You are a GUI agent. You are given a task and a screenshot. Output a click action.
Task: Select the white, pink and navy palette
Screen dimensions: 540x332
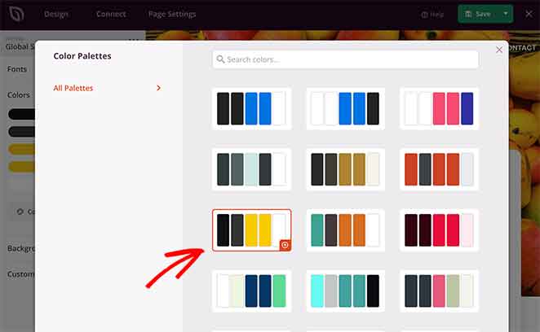439,108
